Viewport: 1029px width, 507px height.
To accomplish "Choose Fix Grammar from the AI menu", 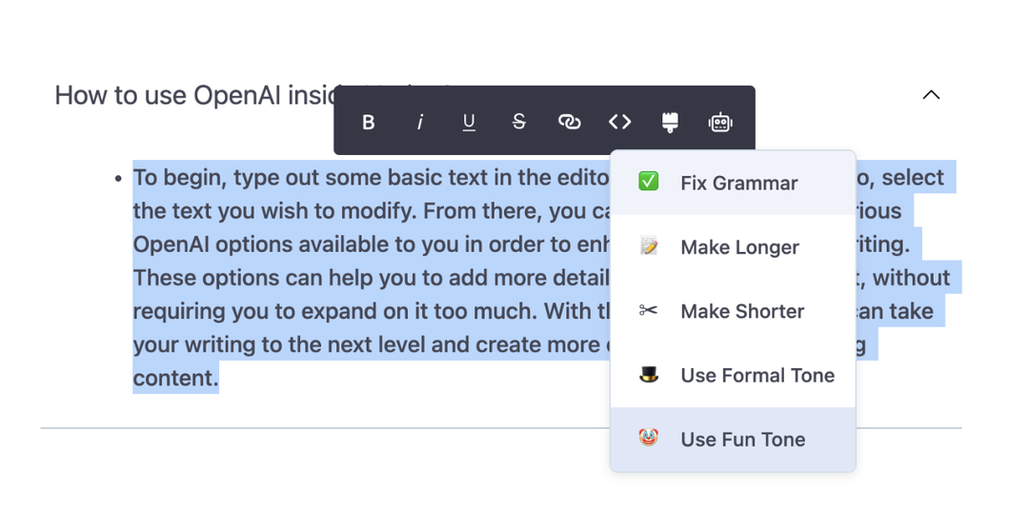I will click(733, 183).
